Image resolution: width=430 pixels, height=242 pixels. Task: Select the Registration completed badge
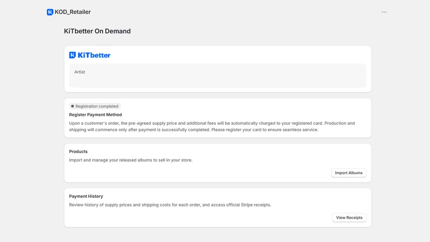pyautogui.click(x=95, y=106)
